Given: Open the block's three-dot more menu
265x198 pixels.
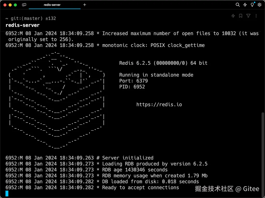Looking at the screenshot, I should (256, 16).
